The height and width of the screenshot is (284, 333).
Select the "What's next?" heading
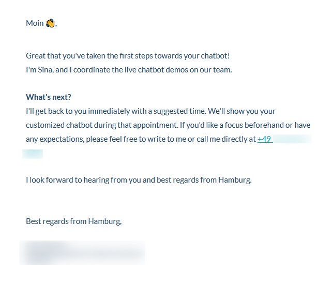49,97
